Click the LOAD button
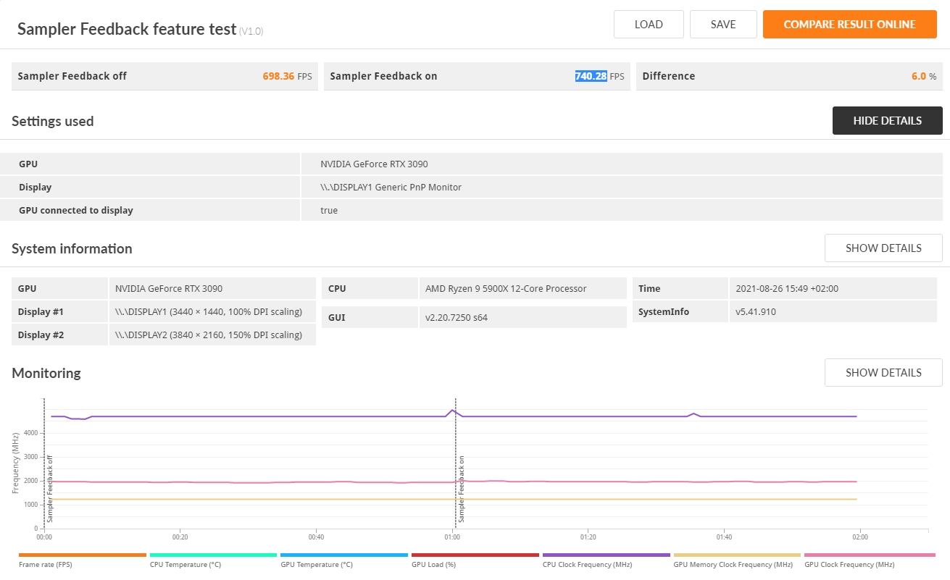This screenshot has width=950, height=580. tap(649, 24)
